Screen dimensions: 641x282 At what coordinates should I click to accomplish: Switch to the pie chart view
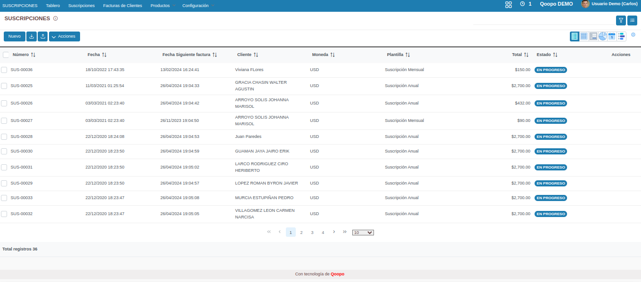[x=602, y=36]
